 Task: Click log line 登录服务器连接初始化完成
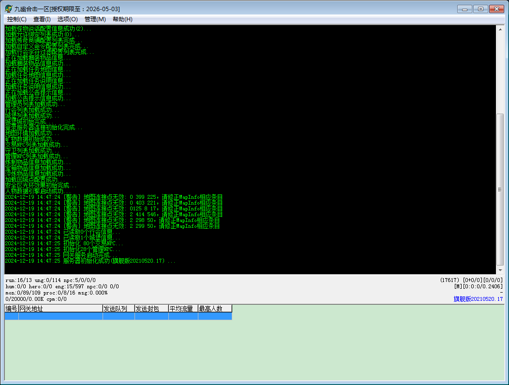coord(44,127)
